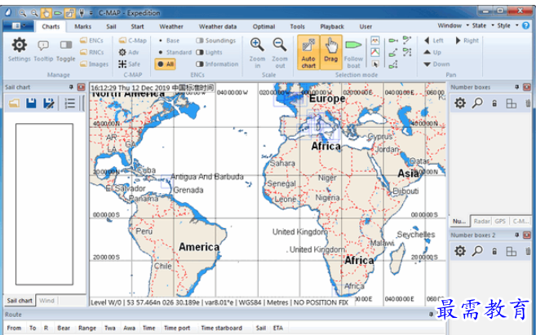The image size is (536, 335).
Task: Click the Tooltip icon
Action: click(x=43, y=50)
